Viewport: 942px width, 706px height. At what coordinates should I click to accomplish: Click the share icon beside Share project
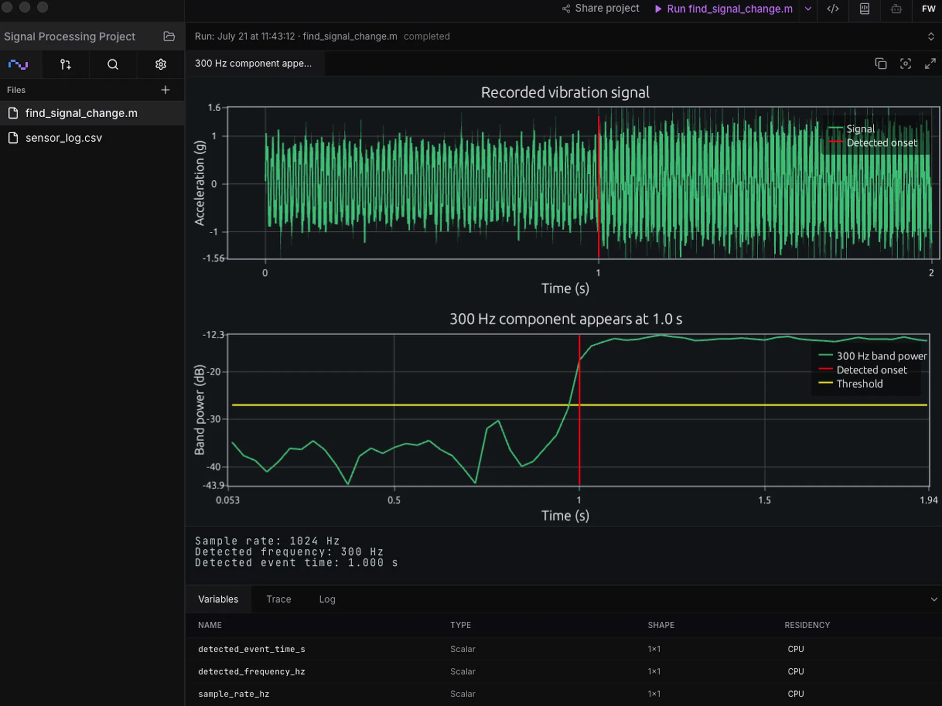pyautogui.click(x=566, y=8)
